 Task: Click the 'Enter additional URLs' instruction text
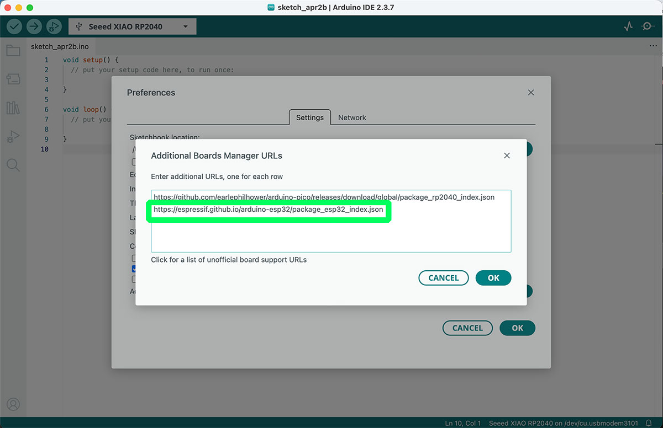pyautogui.click(x=217, y=176)
